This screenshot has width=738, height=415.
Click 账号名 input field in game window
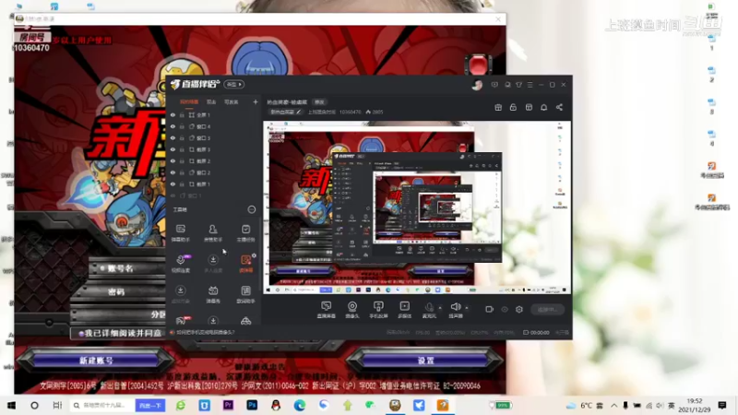[127, 268]
